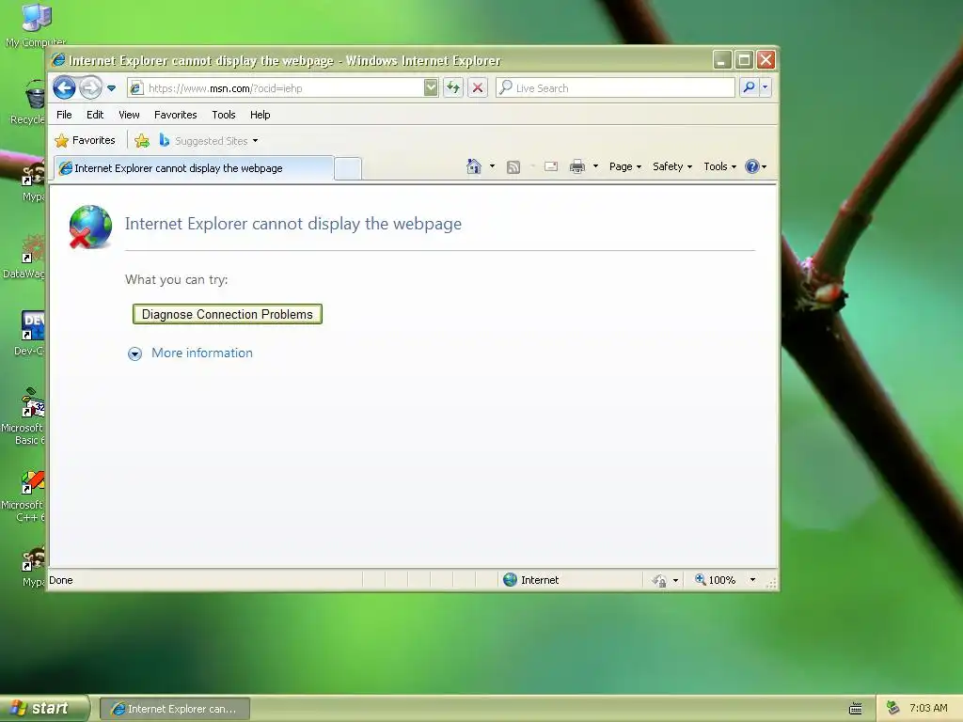The height and width of the screenshot is (722, 963).
Task: Click the Home icon
Action: 474,166
